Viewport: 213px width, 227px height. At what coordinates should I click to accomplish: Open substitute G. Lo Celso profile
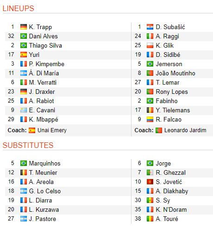(45, 191)
